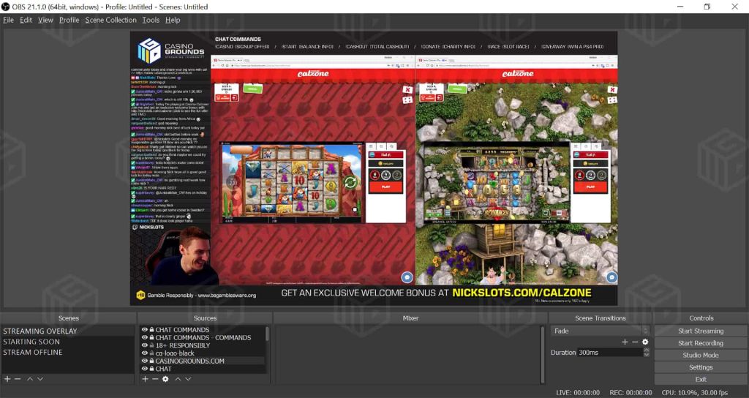
Task: Click Start Recording button
Action: click(x=701, y=343)
